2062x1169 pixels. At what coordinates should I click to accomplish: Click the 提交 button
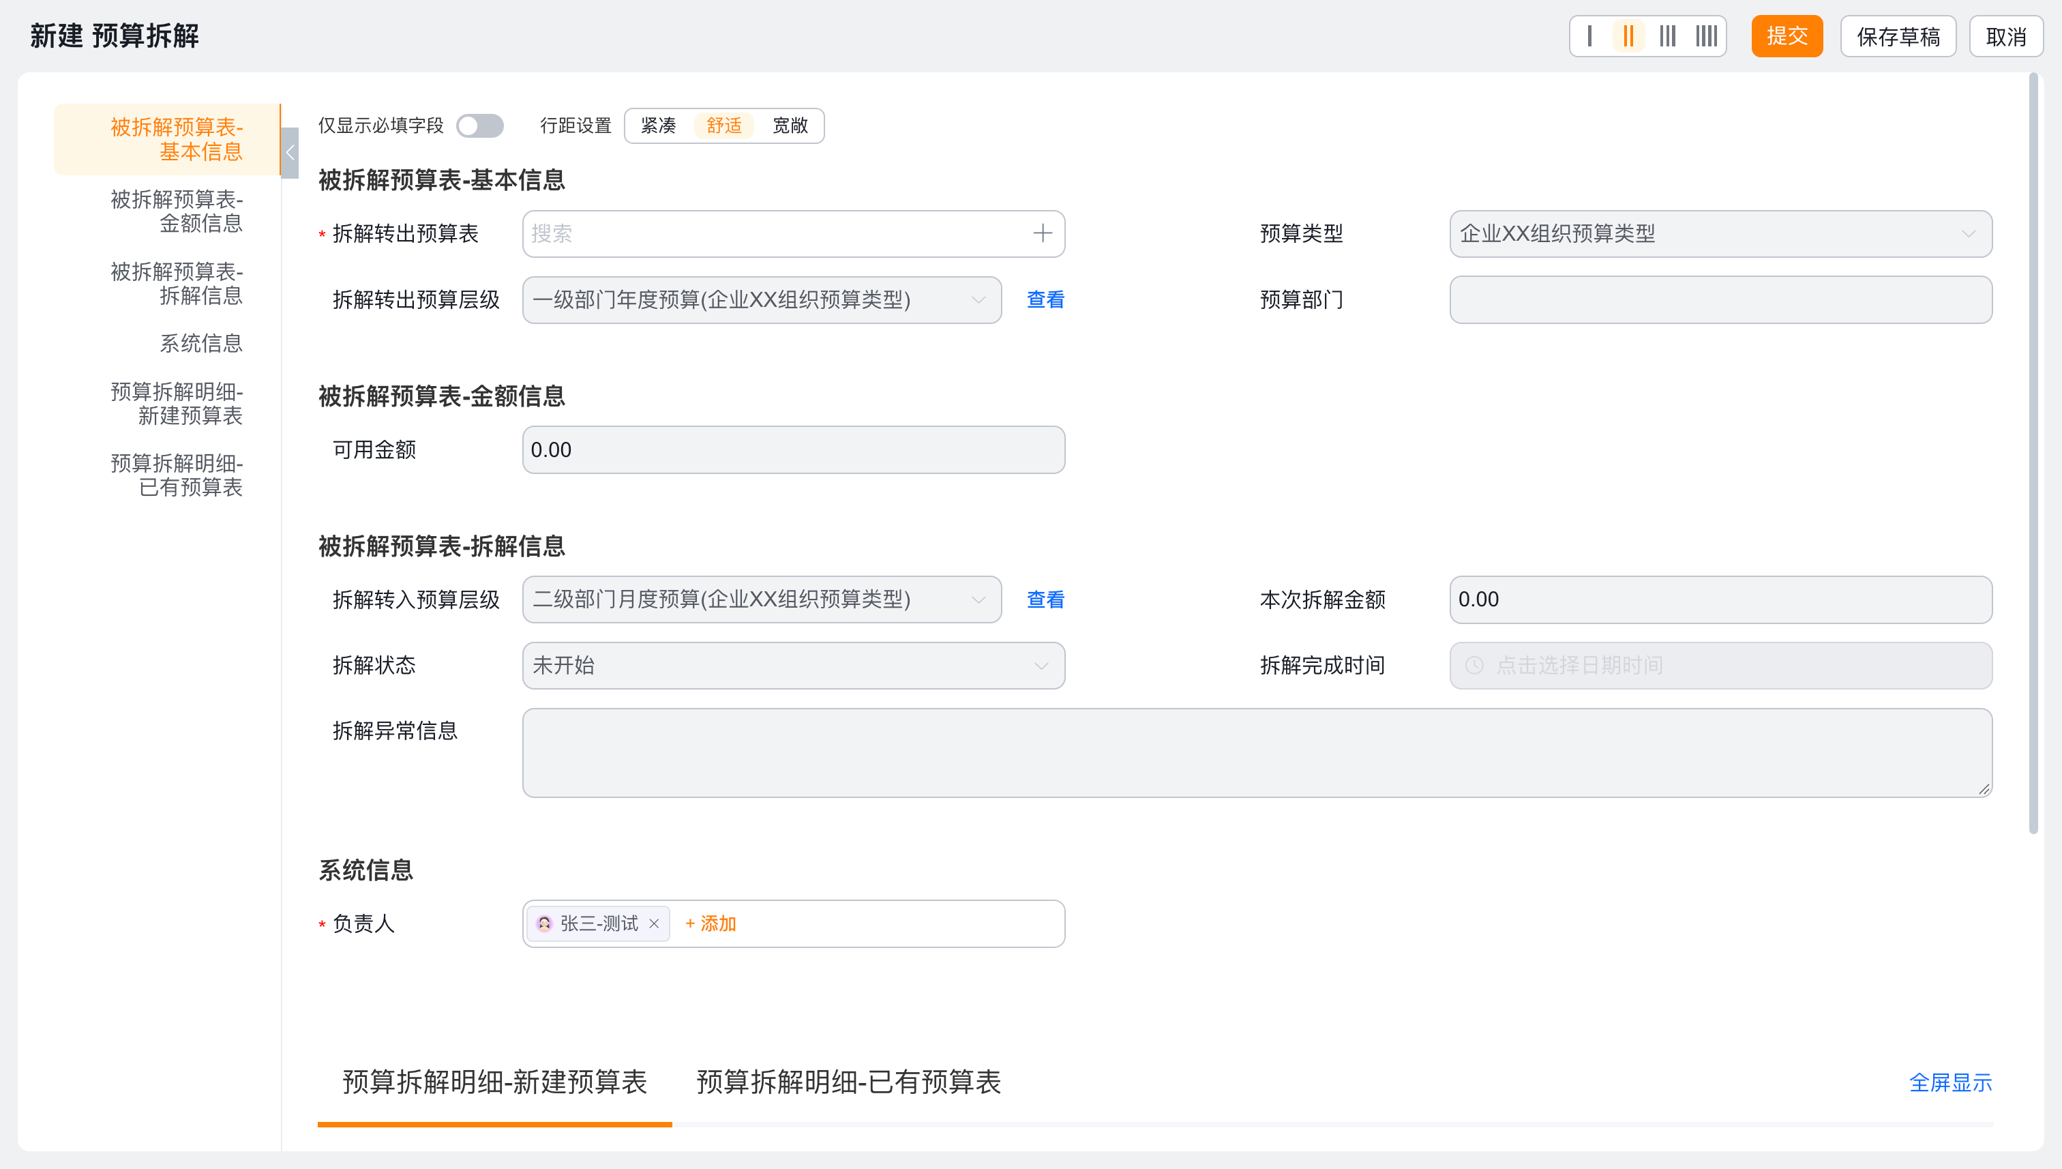1787,36
